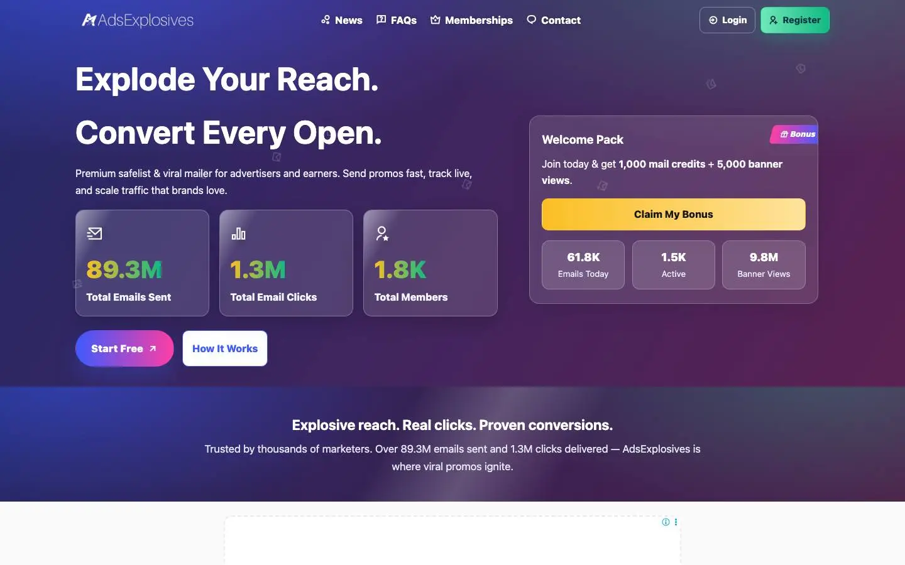Click the Start Free button
This screenshot has width=905, height=565.
click(x=124, y=348)
